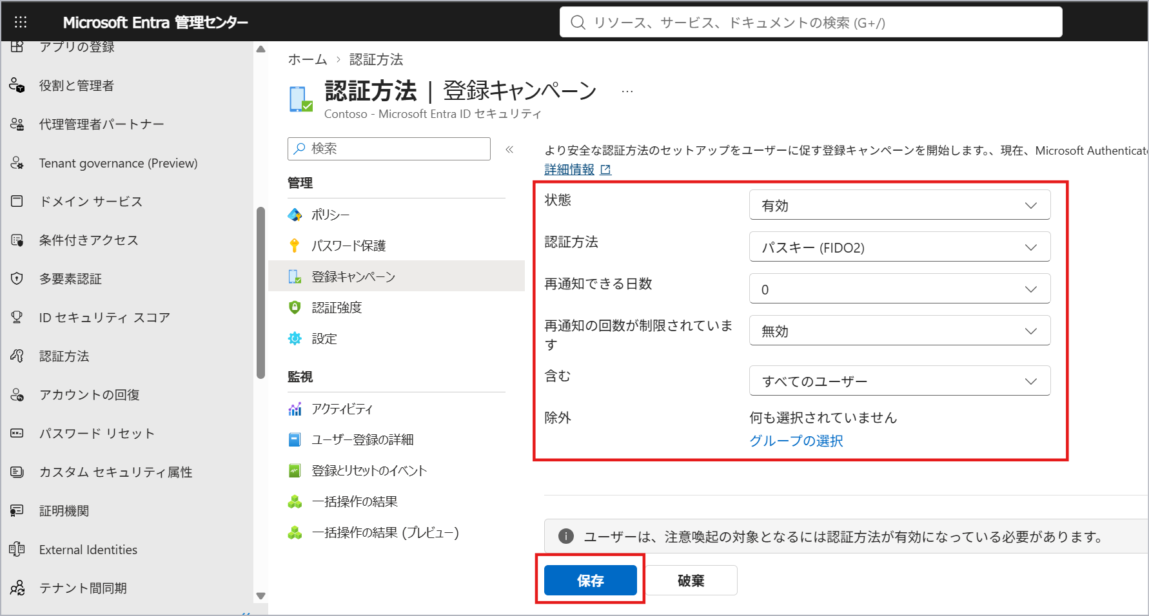
Task: Click the 設定 gear icon
Action: pyautogui.click(x=295, y=338)
